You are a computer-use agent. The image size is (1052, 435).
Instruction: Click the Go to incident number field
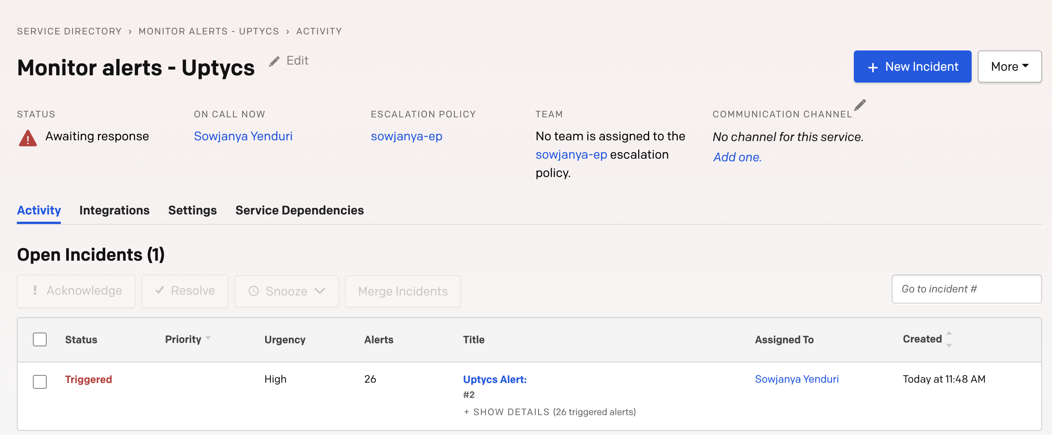(966, 289)
